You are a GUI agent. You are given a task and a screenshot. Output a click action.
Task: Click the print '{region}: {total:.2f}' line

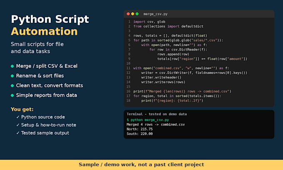pos(172,101)
